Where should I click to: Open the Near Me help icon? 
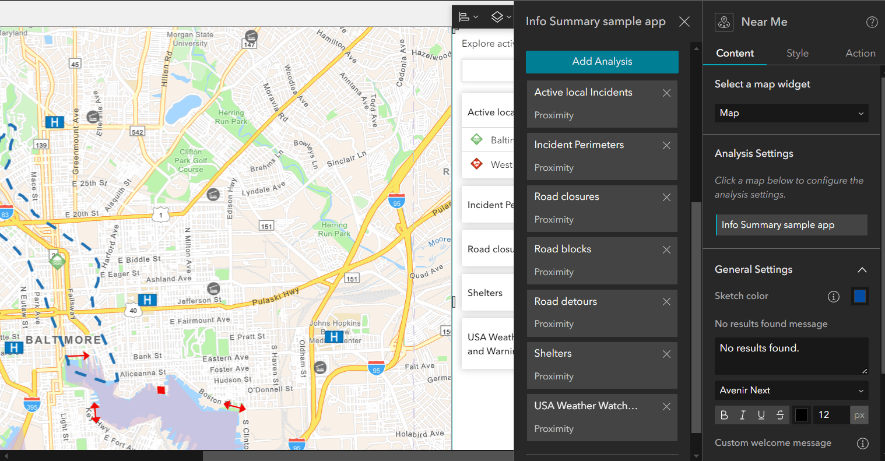(872, 22)
